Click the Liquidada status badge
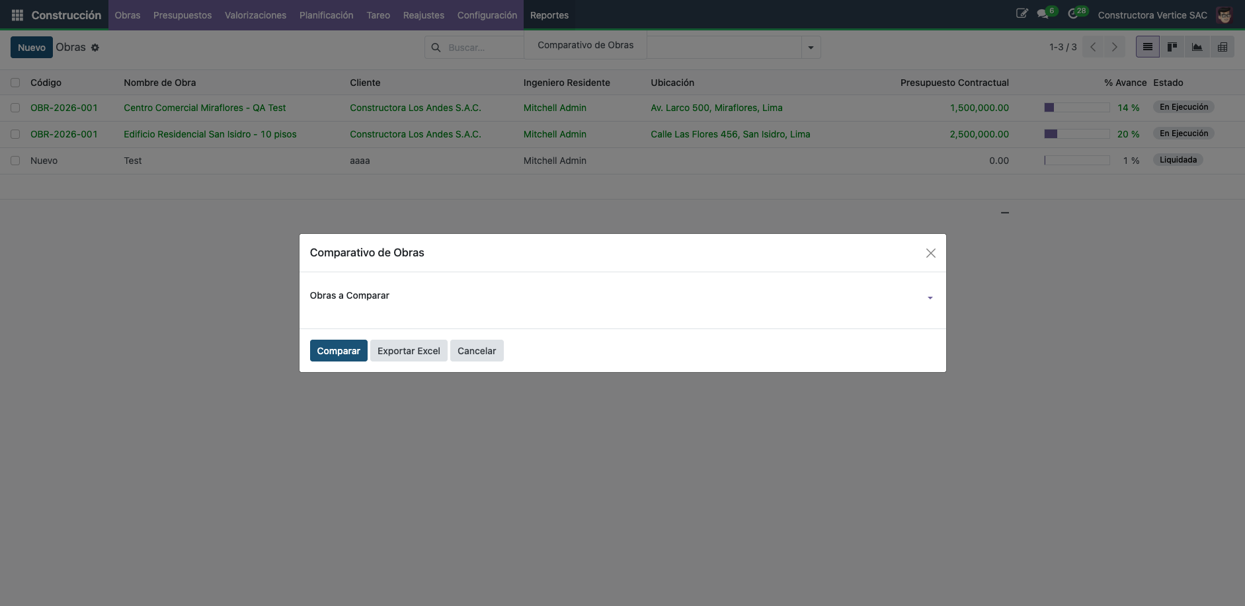The image size is (1245, 606). pyautogui.click(x=1178, y=160)
